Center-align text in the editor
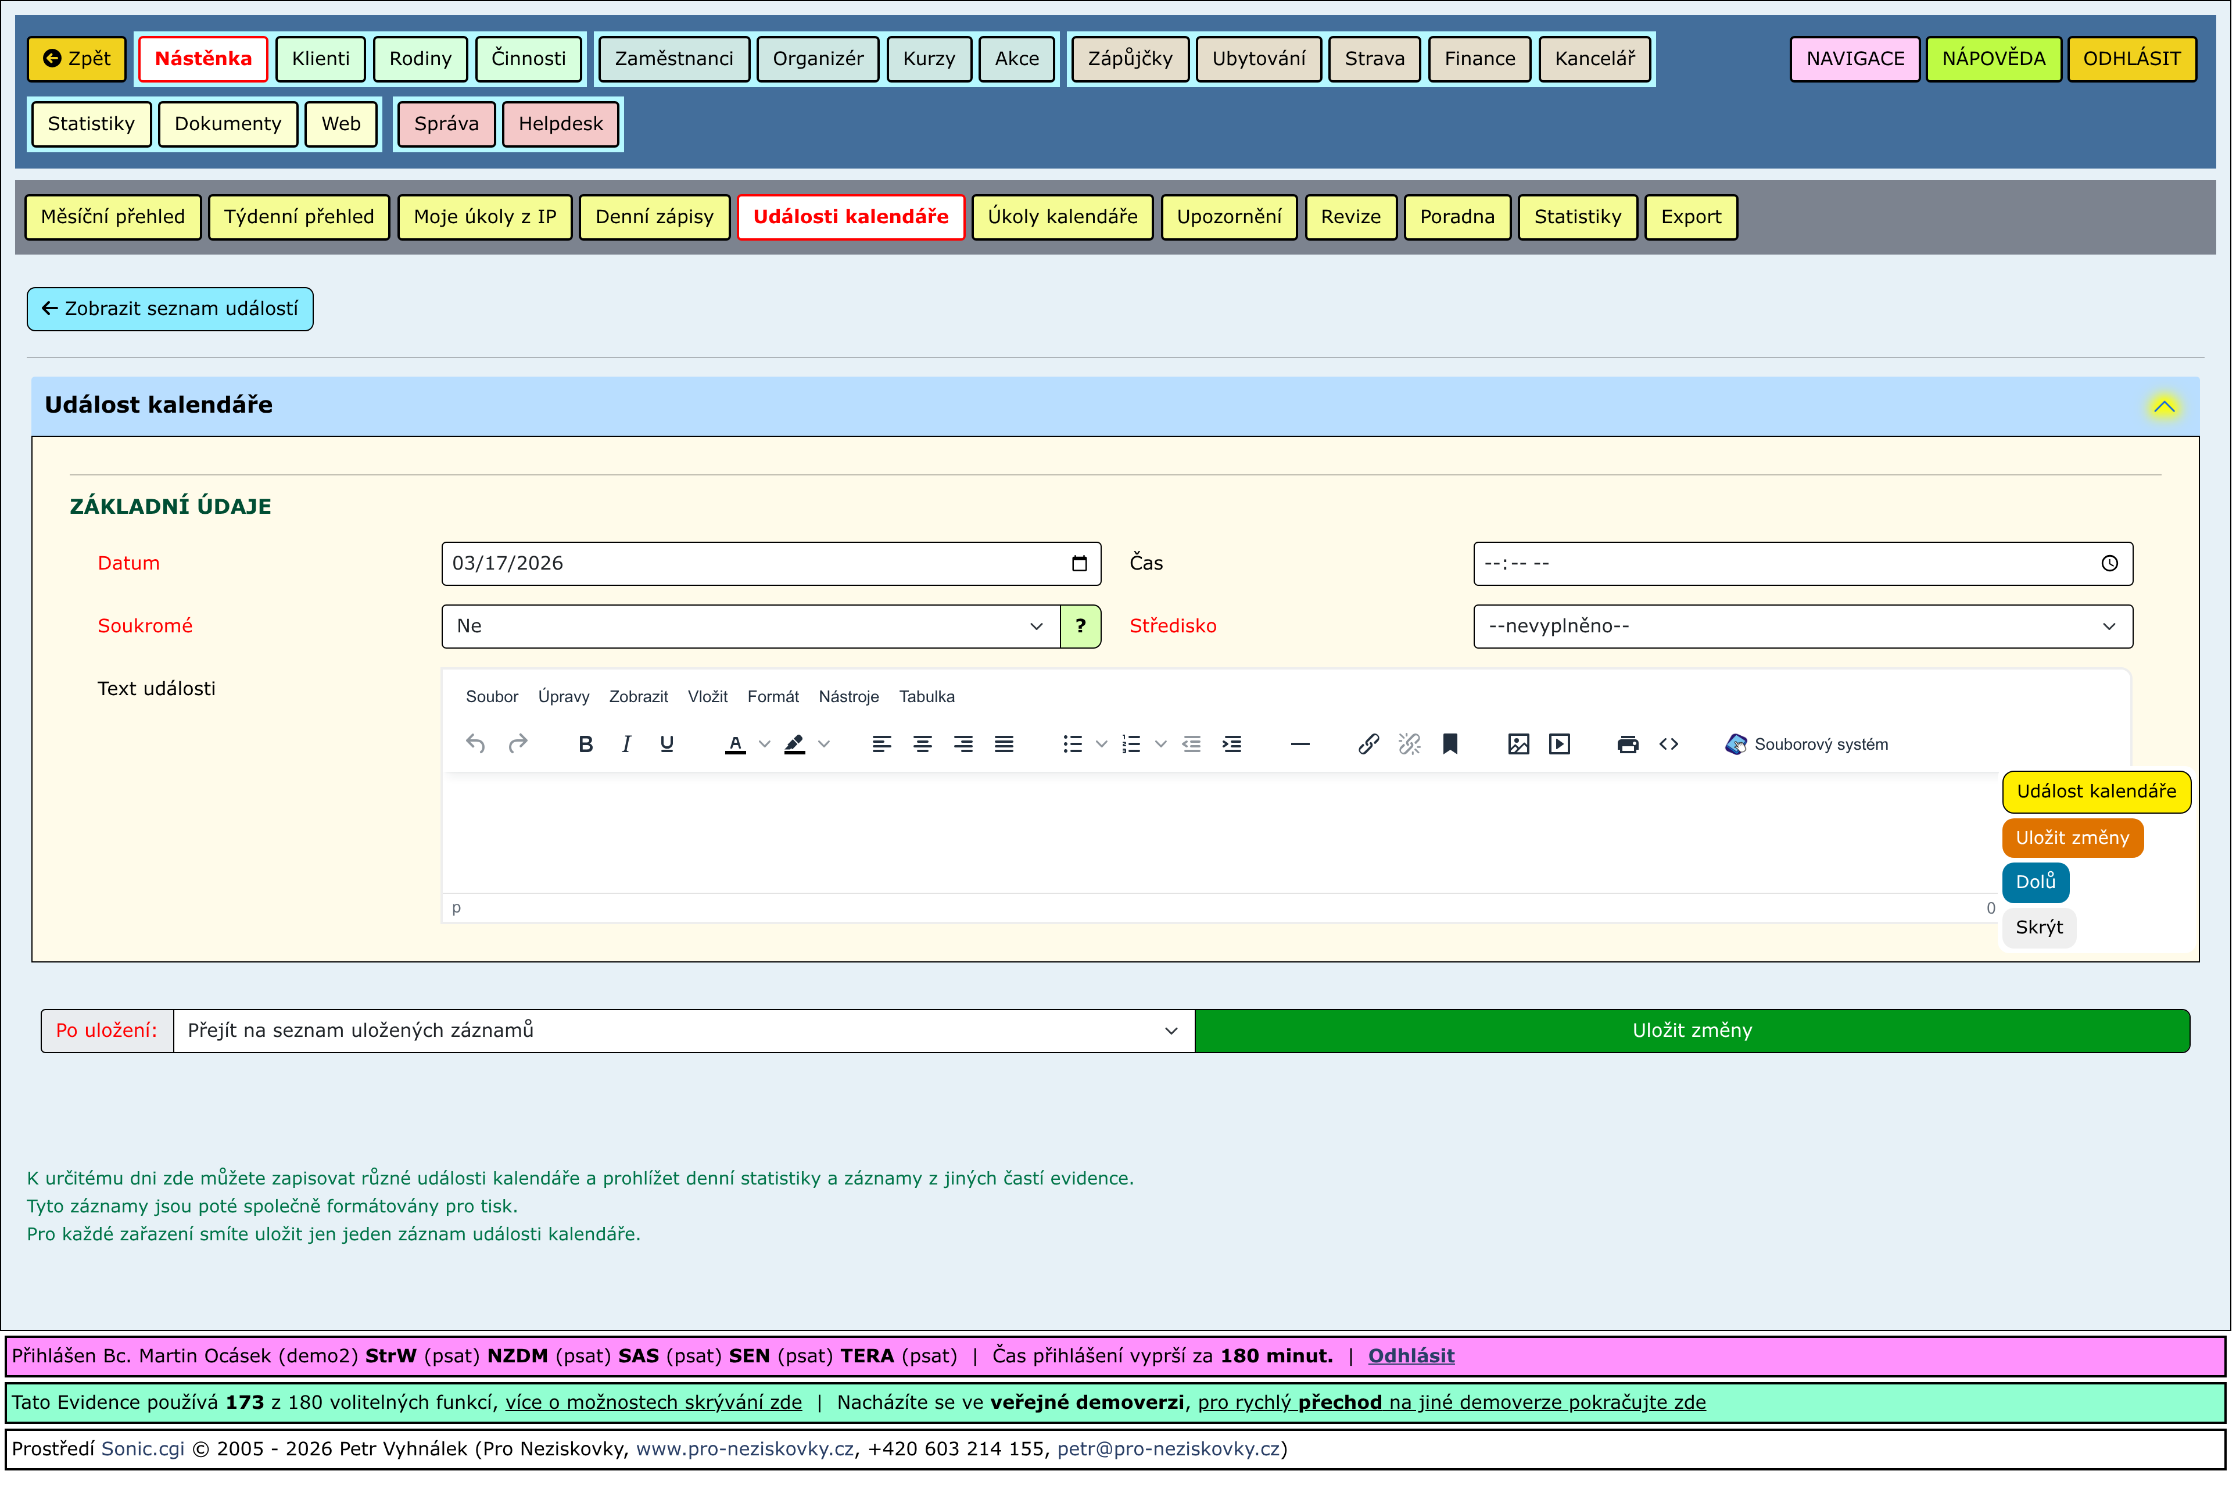Image resolution: width=2236 pixels, height=1503 pixels. click(923, 745)
